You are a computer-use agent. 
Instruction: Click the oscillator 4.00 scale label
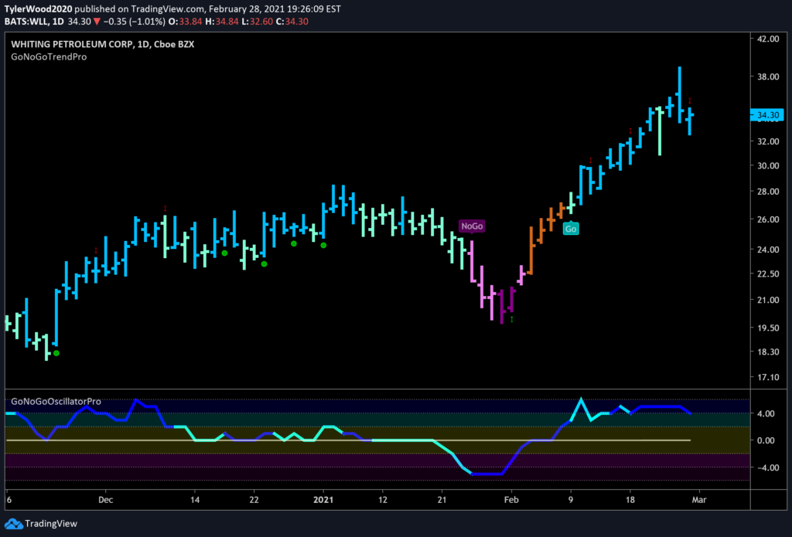(766, 413)
